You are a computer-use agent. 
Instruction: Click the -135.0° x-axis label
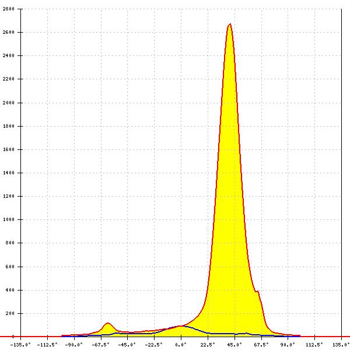20,345
